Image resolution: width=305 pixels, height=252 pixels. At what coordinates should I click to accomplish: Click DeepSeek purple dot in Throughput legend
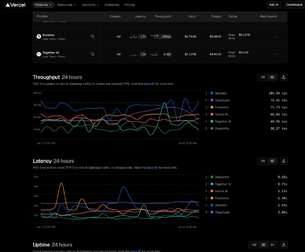[x=212, y=100]
